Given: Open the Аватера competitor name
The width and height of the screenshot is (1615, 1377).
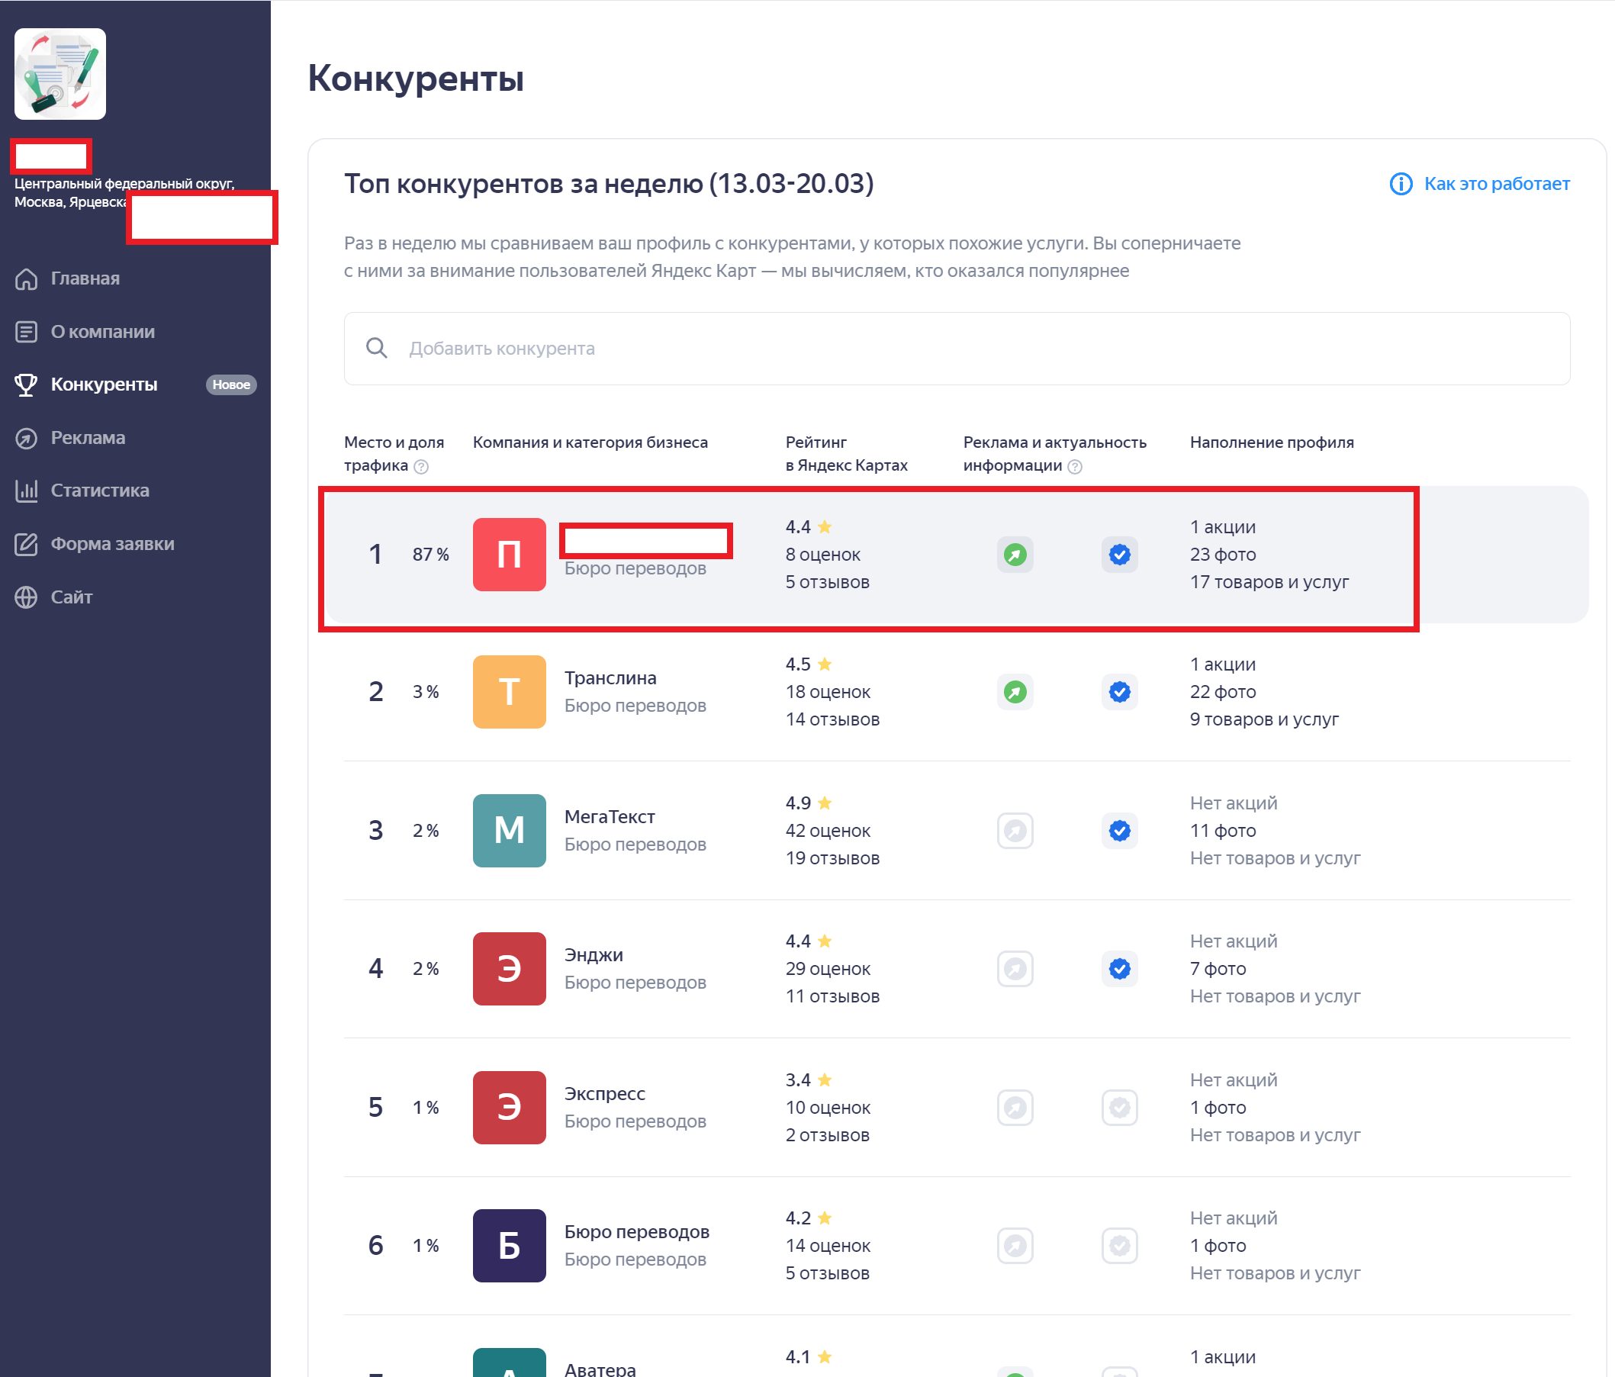Looking at the screenshot, I should click(x=600, y=1369).
